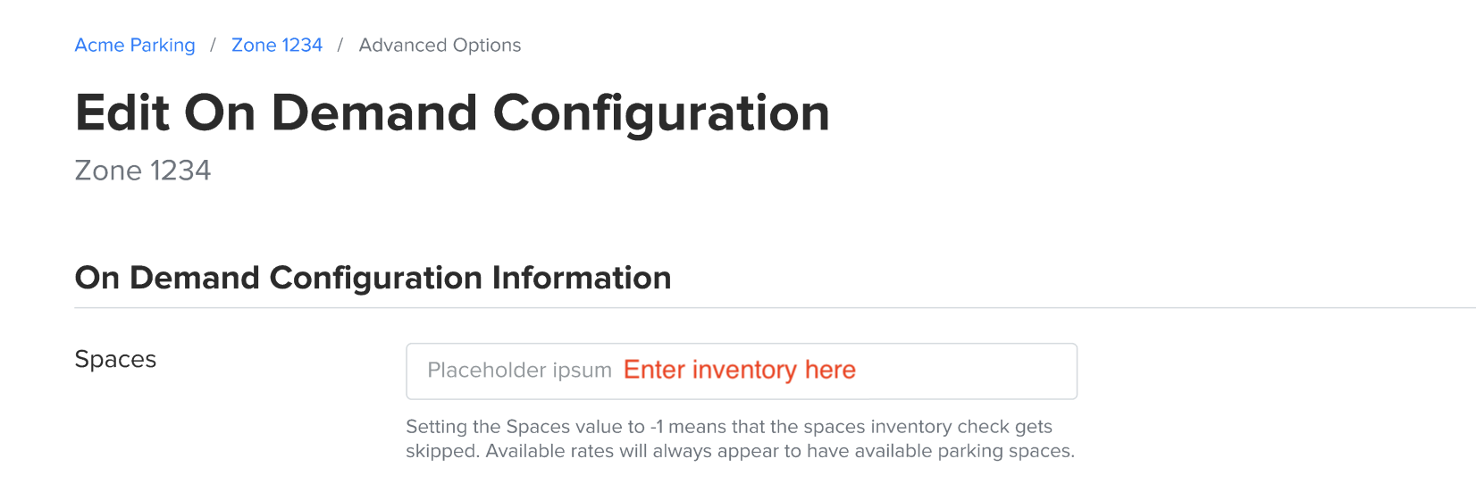Click the gray Zone 1234 subtitle below title

click(x=143, y=171)
